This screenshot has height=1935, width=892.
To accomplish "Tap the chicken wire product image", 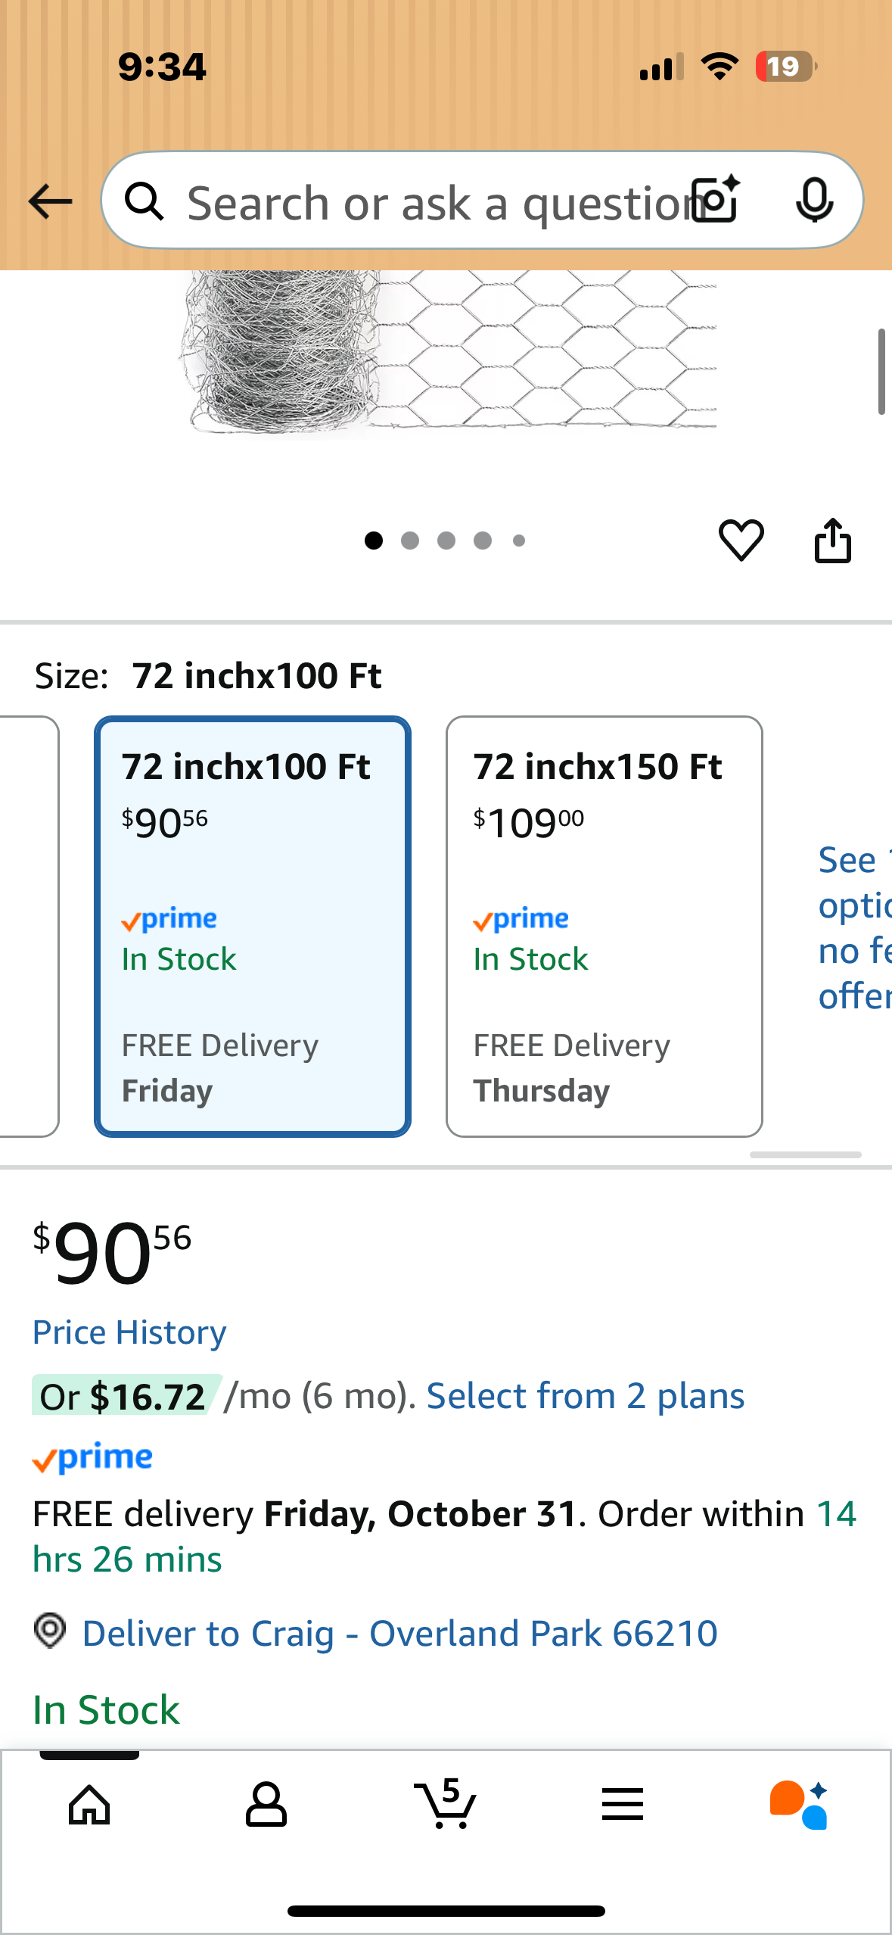I will point(448,352).
